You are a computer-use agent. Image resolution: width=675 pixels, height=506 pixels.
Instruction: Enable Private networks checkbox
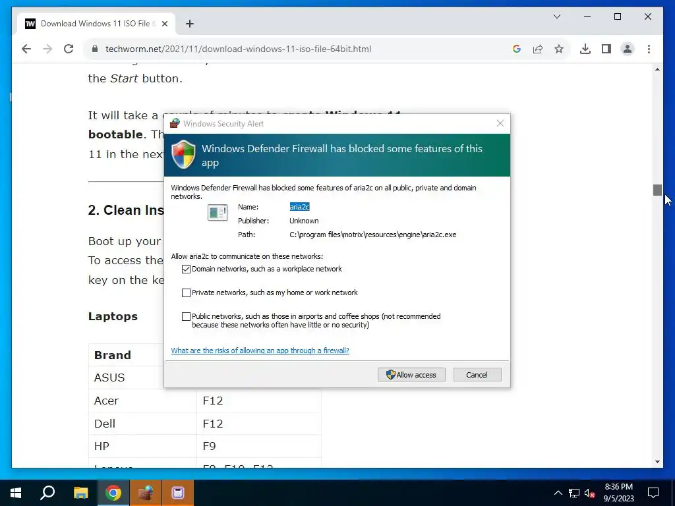186,293
